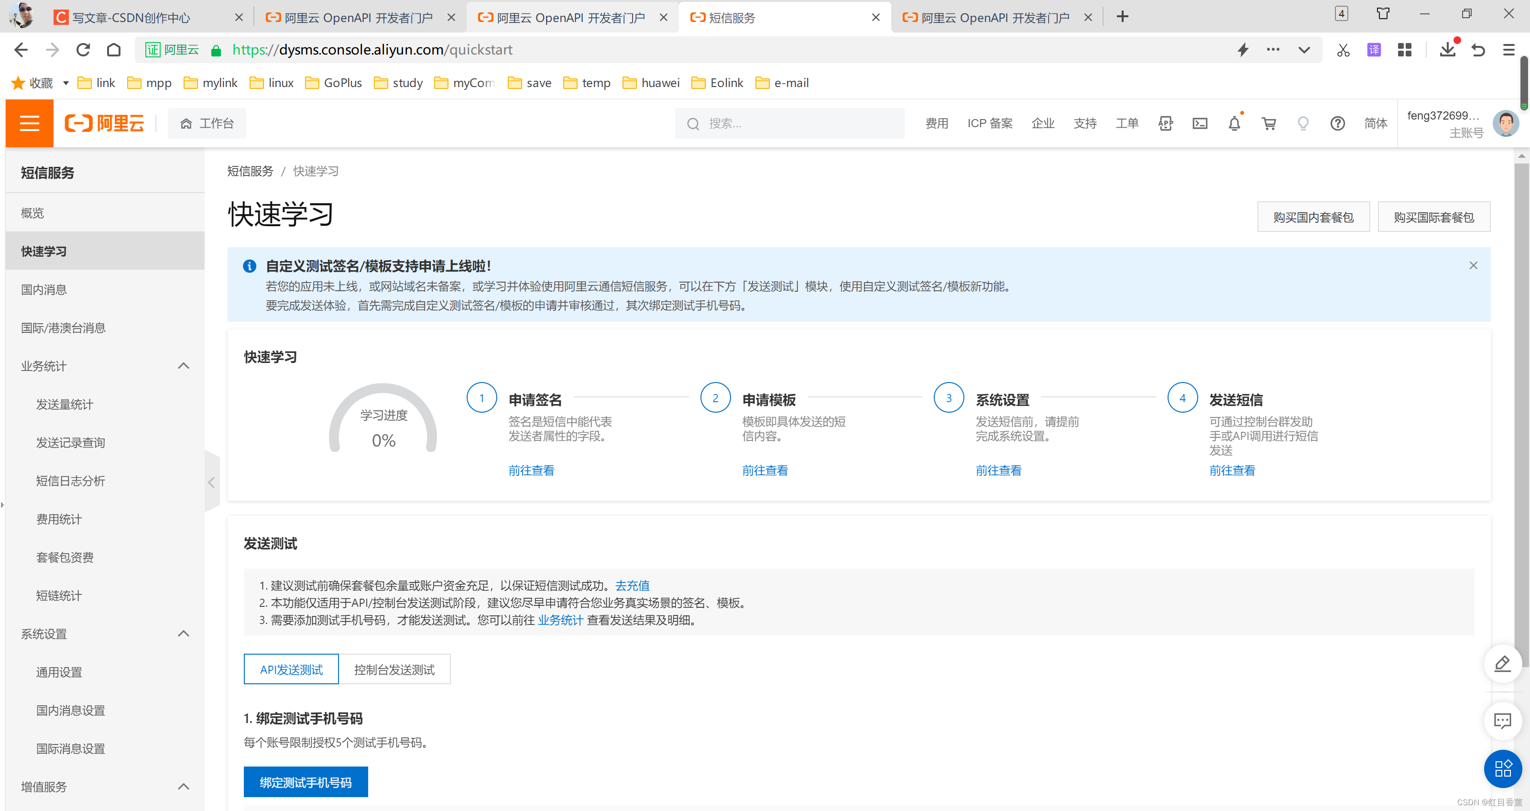Click the 业务统计 link in instructions
The width and height of the screenshot is (1530, 811).
(x=560, y=620)
